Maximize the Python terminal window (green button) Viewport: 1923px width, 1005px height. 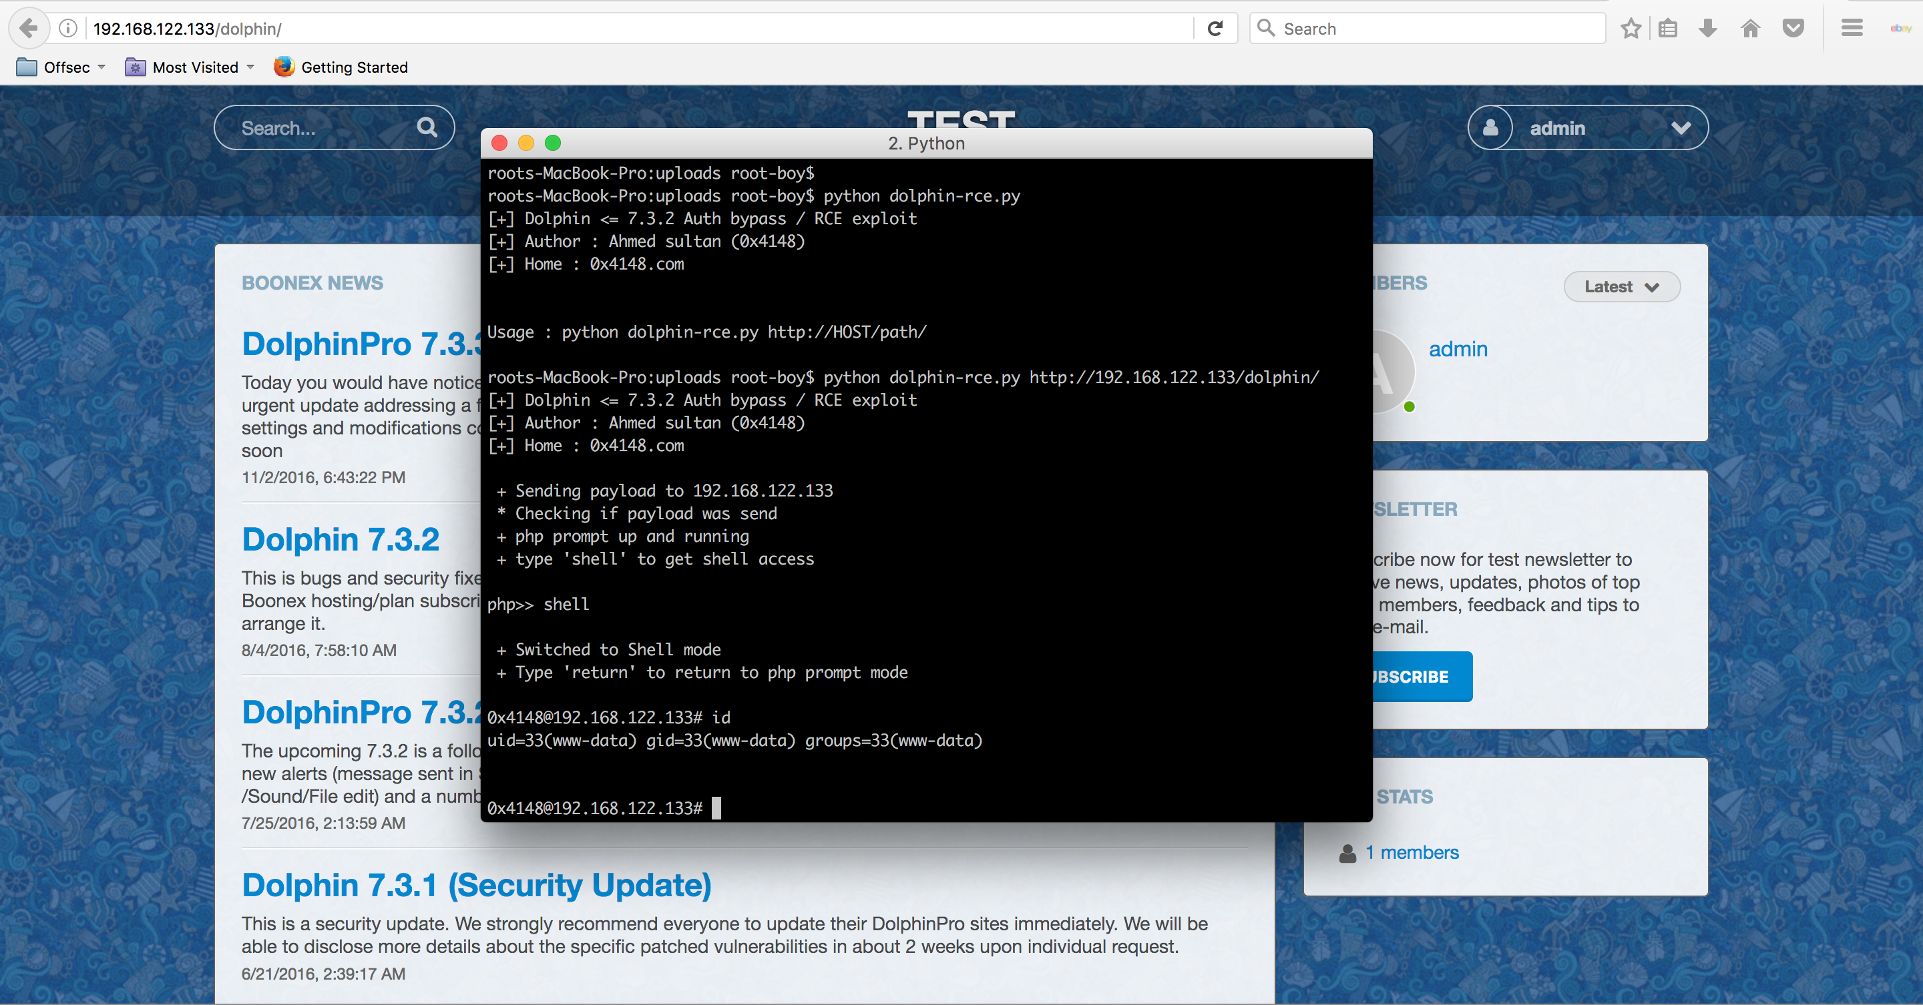tap(552, 143)
